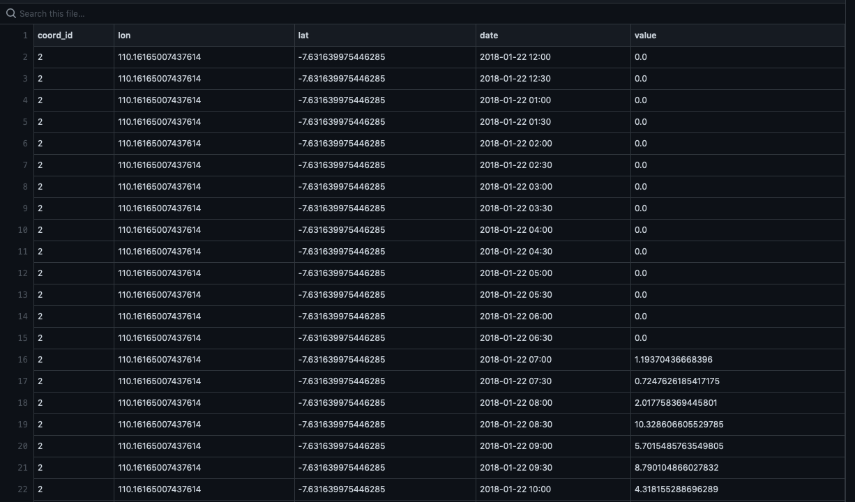This screenshot has width=855, height=502.
Task: Click the magnifying glass search icon
Action: pos(10,13)
